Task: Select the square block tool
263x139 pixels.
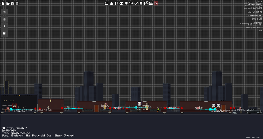Action: tap(107, 3)
